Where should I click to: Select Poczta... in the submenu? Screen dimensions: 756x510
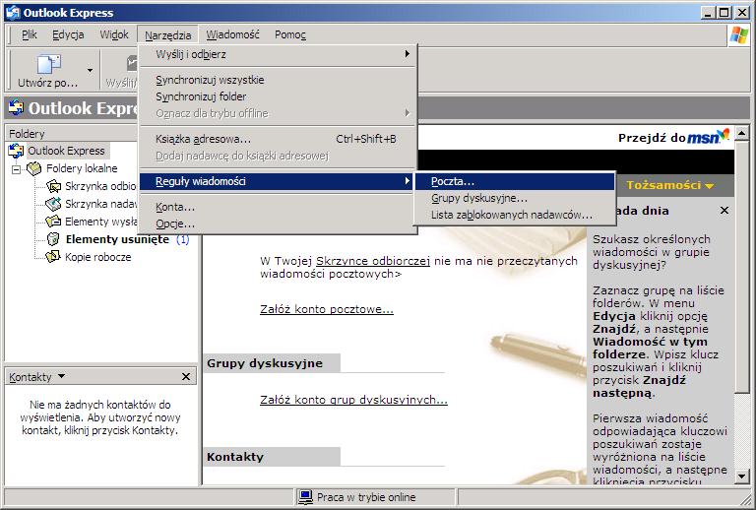tap(515, 181)
